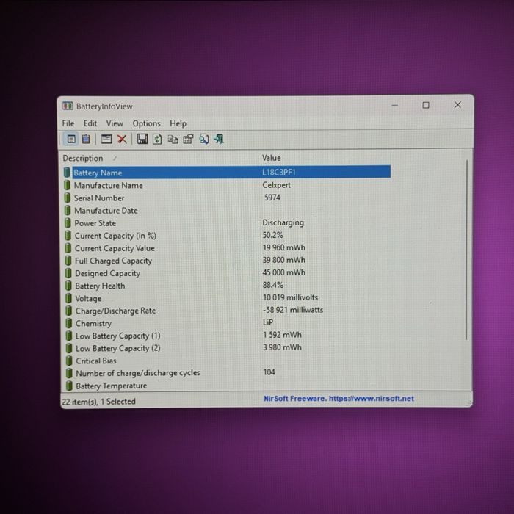514x514 pixels.
Task: Open the Options menu
Action: click(x=147, y=123)
